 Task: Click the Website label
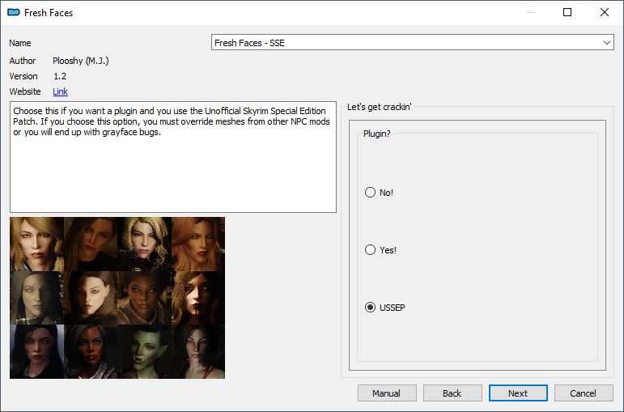25,91
